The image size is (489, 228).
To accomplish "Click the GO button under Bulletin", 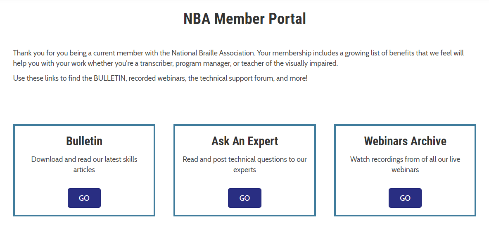I will pyautogui.click(x=84, y=198).
